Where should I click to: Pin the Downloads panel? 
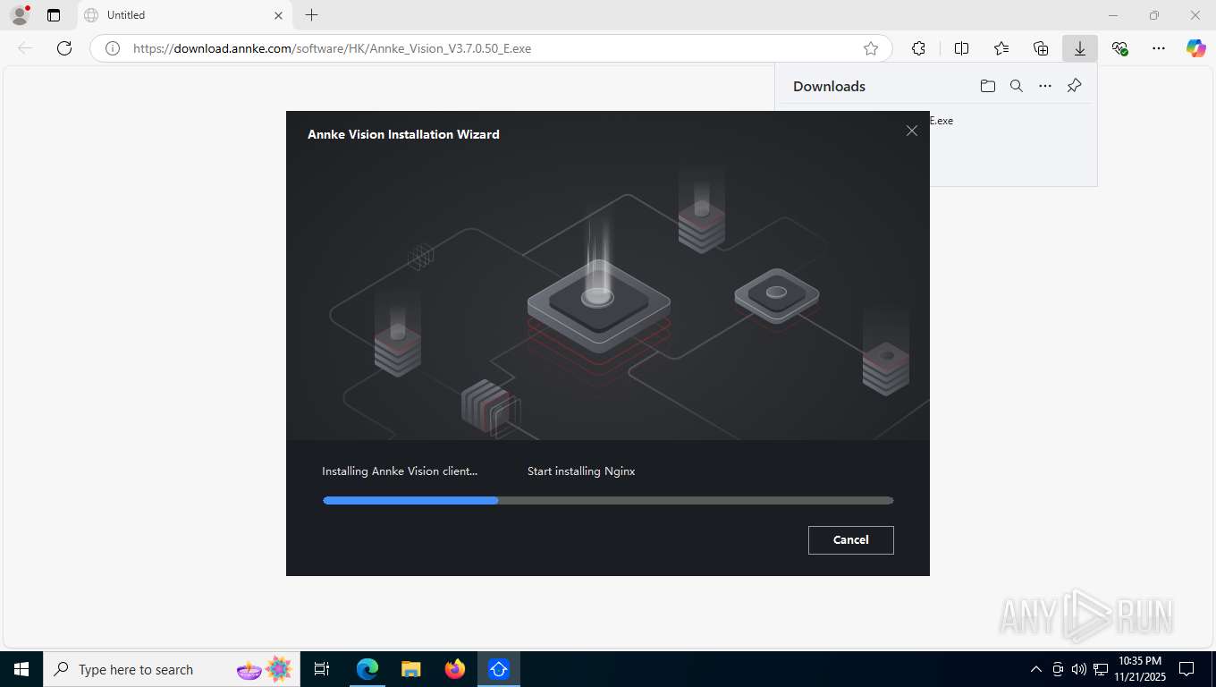pos(1075,86)
